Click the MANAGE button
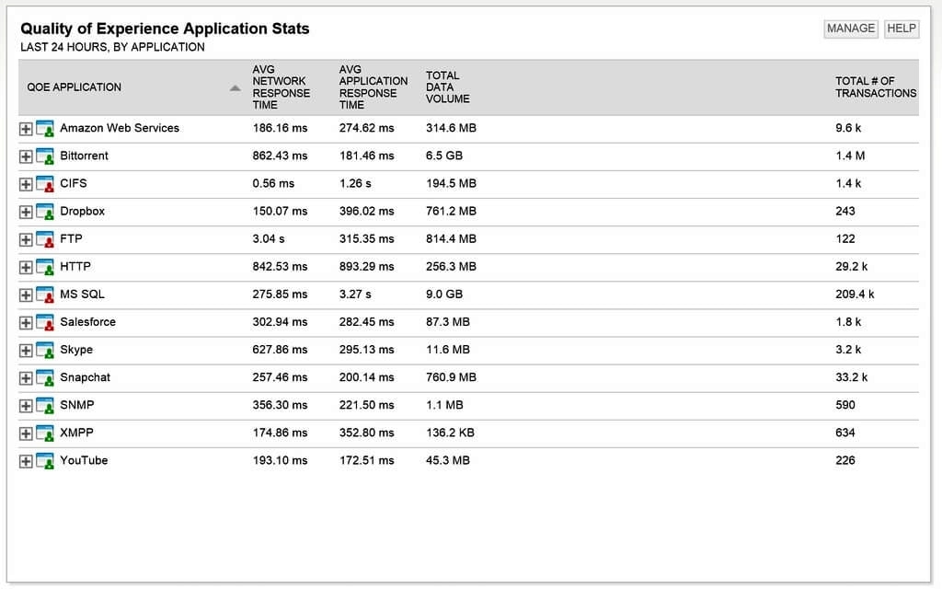Image resolution: width=942 pixels, height=589 pixels. pos(851,29)
